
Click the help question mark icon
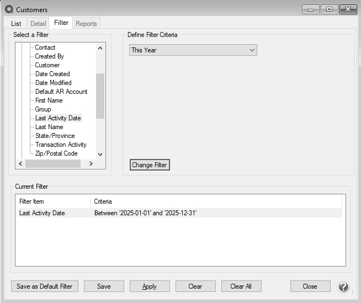tap(343, 286)
